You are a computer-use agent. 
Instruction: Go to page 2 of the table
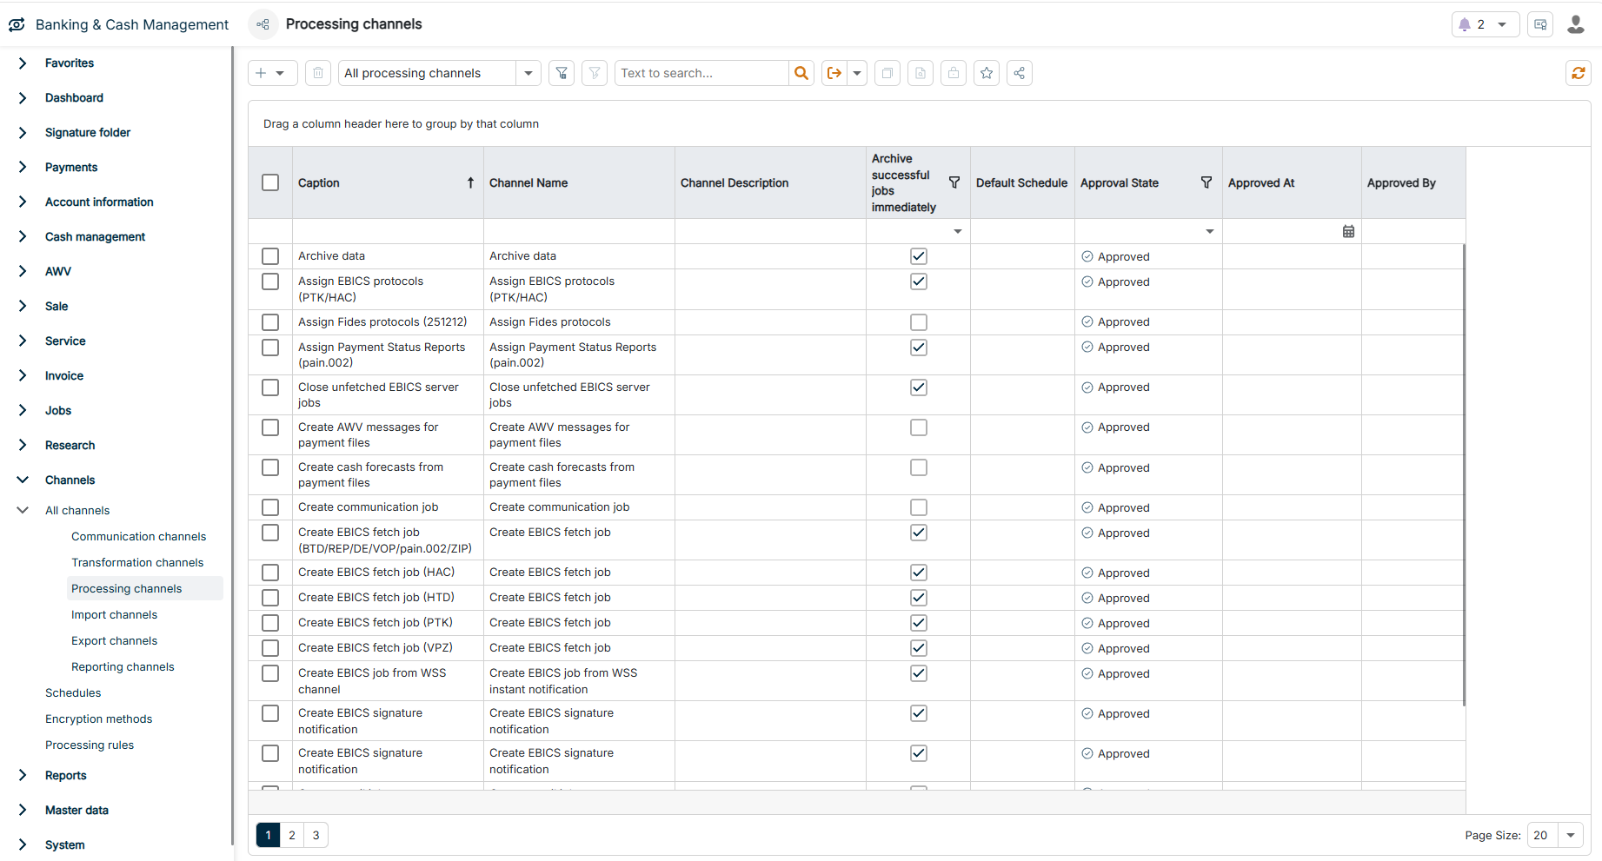tap(292, 835)
